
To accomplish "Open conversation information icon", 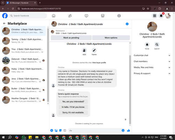I will [127, 24].
